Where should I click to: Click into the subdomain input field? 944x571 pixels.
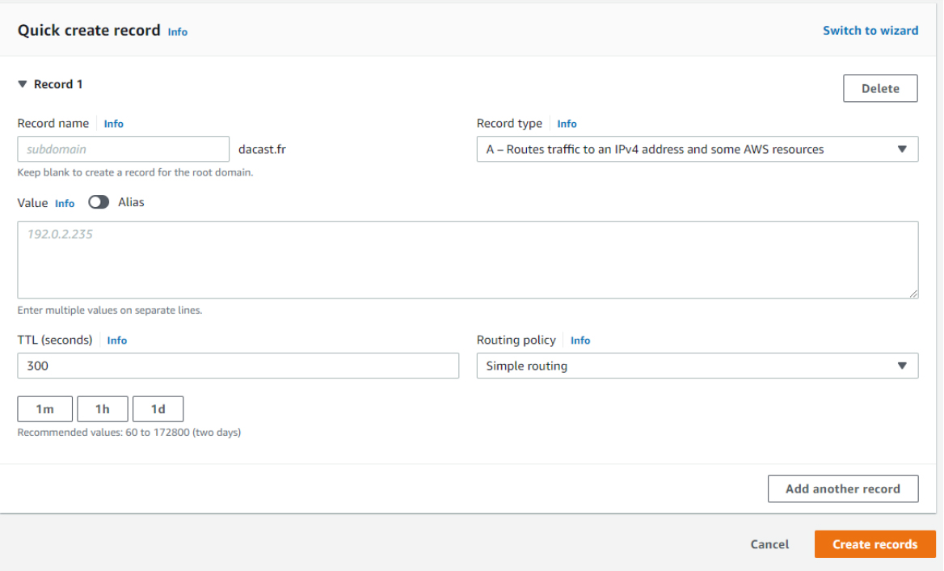pyautogui.click(x=123, y=149)
